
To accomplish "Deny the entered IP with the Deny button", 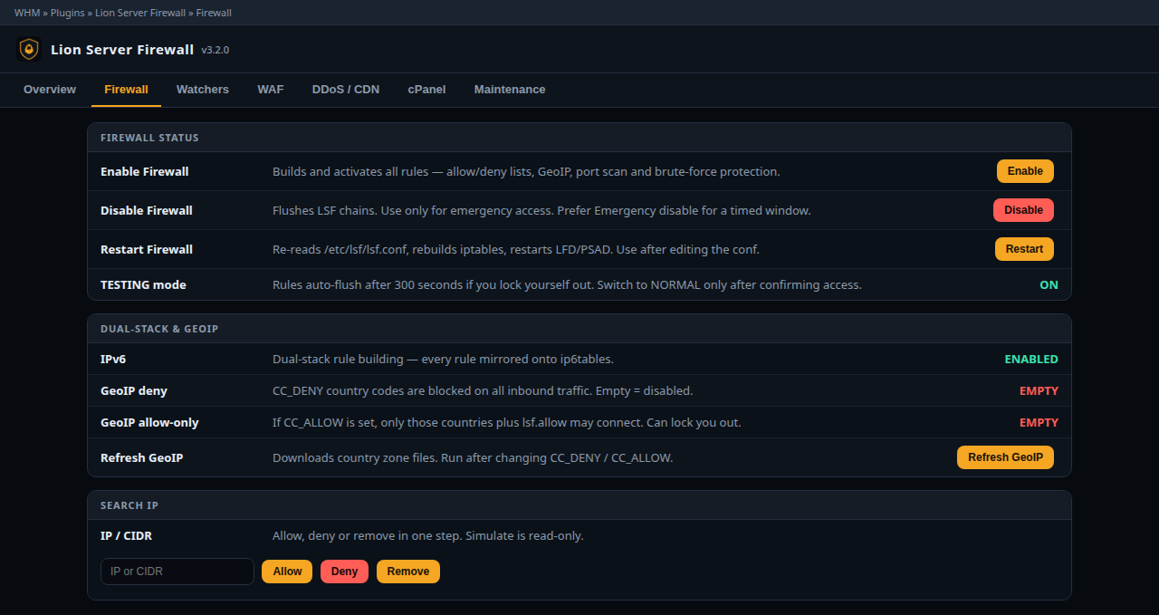I will pyautogui.click(x=344, y=572).
